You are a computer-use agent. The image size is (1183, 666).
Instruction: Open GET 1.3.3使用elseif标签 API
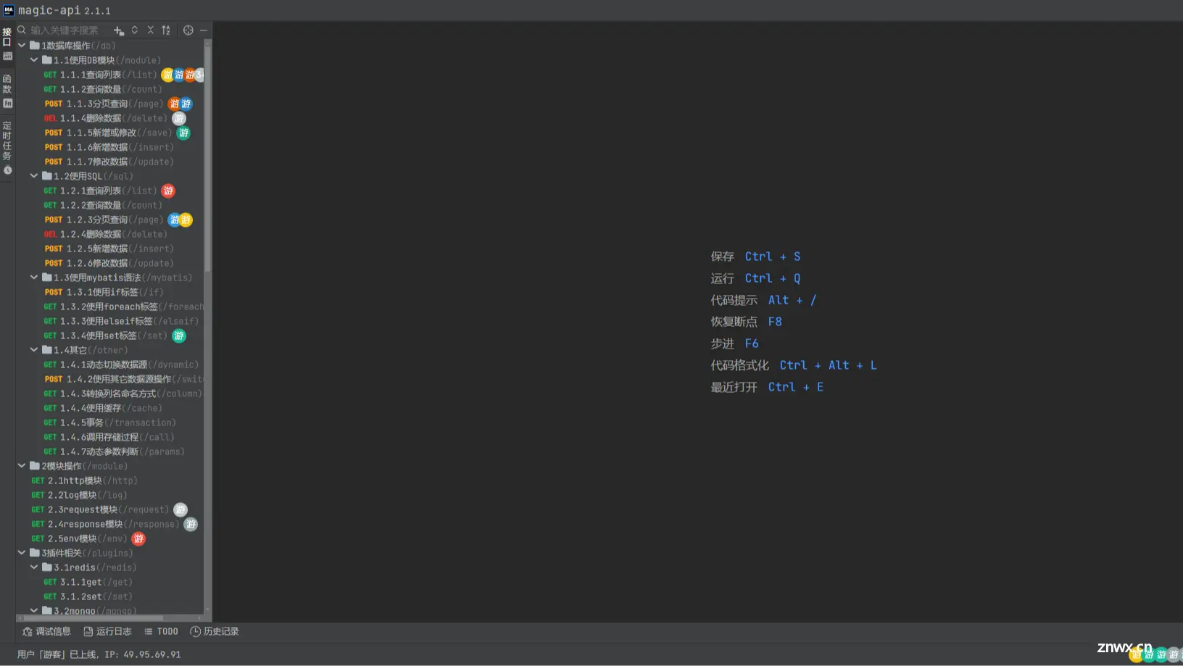tap(120, 321)
